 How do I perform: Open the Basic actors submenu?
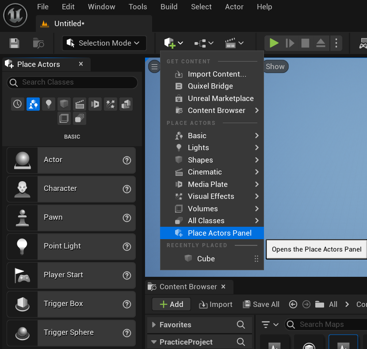click(212, 136)
